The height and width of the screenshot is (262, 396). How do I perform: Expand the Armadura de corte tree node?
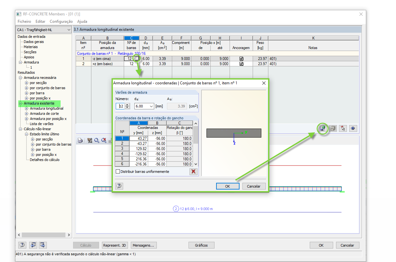point(27,114)
